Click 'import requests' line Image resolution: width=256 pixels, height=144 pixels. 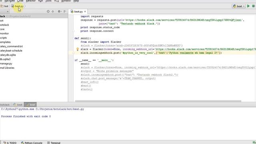coord(92,16)
